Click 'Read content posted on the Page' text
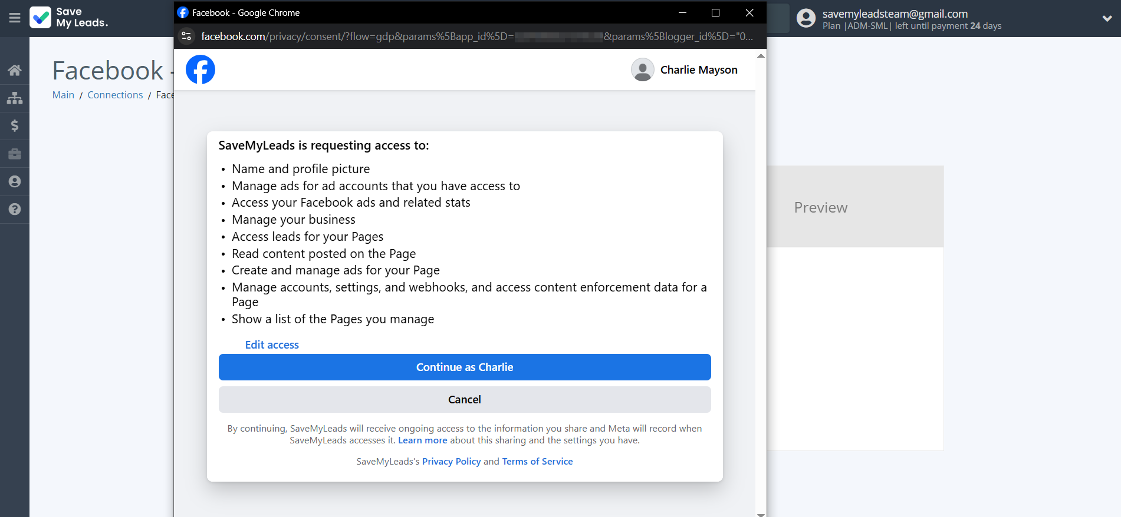Screen dimensions: 1121x517 pos(324,254)
